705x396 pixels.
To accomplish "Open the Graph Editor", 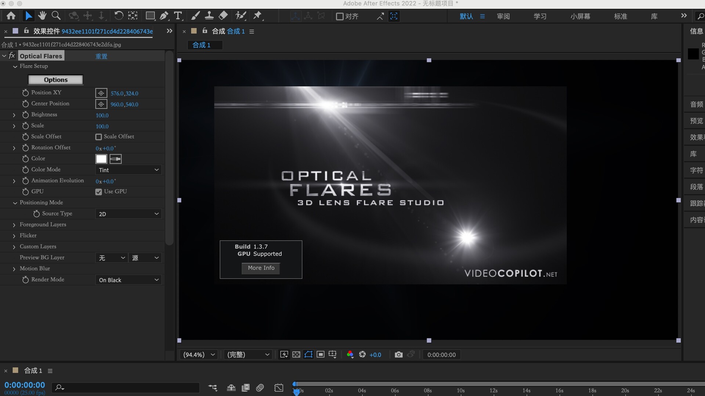I will pyautogui.click(x=279, y=388).
